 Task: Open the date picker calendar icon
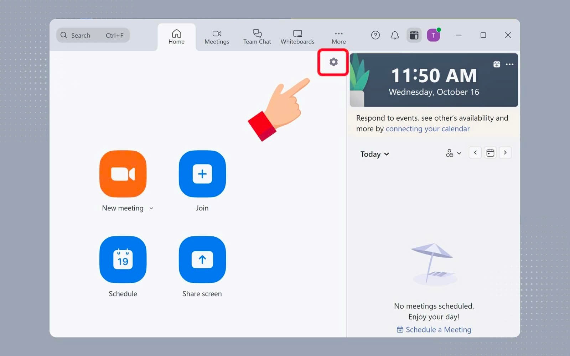coord(491,153)
